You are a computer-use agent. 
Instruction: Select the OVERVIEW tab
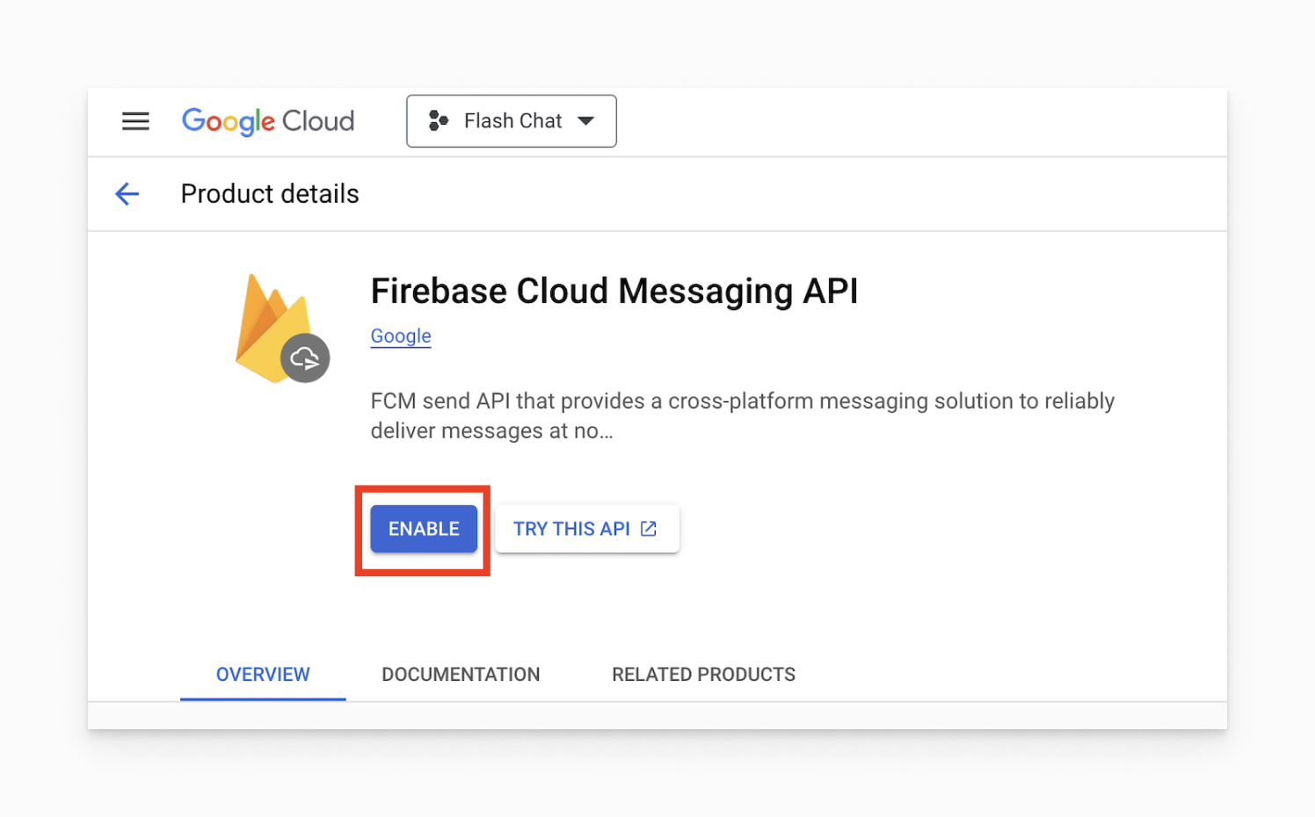coord(263,674)
